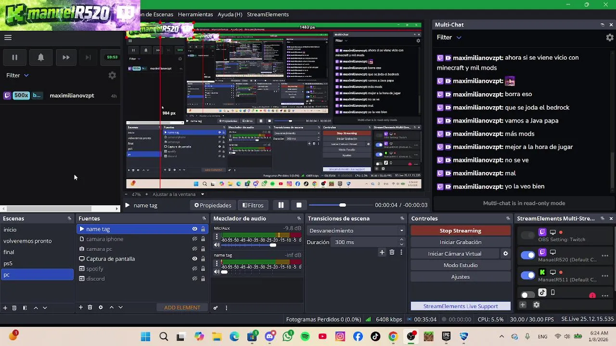
Task: Undock the Escenas panel
Action: click(69, 219)
